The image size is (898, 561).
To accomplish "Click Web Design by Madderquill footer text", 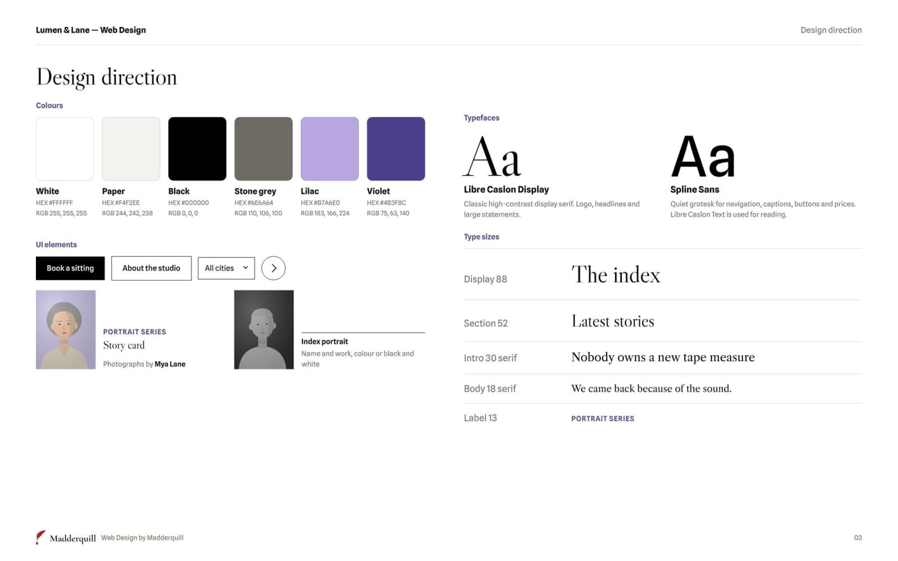I will [142, 537].
